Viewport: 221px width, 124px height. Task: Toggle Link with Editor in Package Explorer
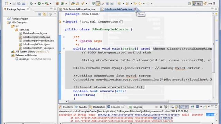pyautogui.click(x=45, y=14)
